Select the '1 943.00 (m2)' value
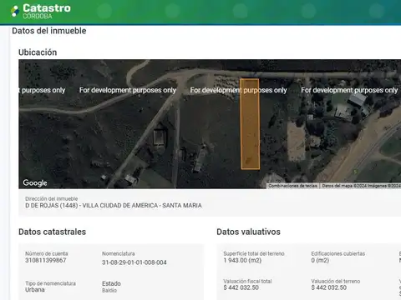Screen dimensions: 401x300 [x=242, y=260]
